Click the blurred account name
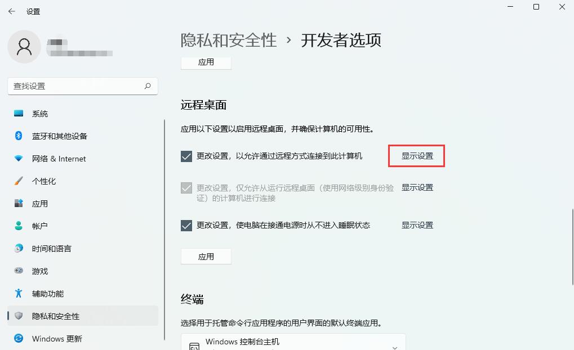 coord(79,47)
